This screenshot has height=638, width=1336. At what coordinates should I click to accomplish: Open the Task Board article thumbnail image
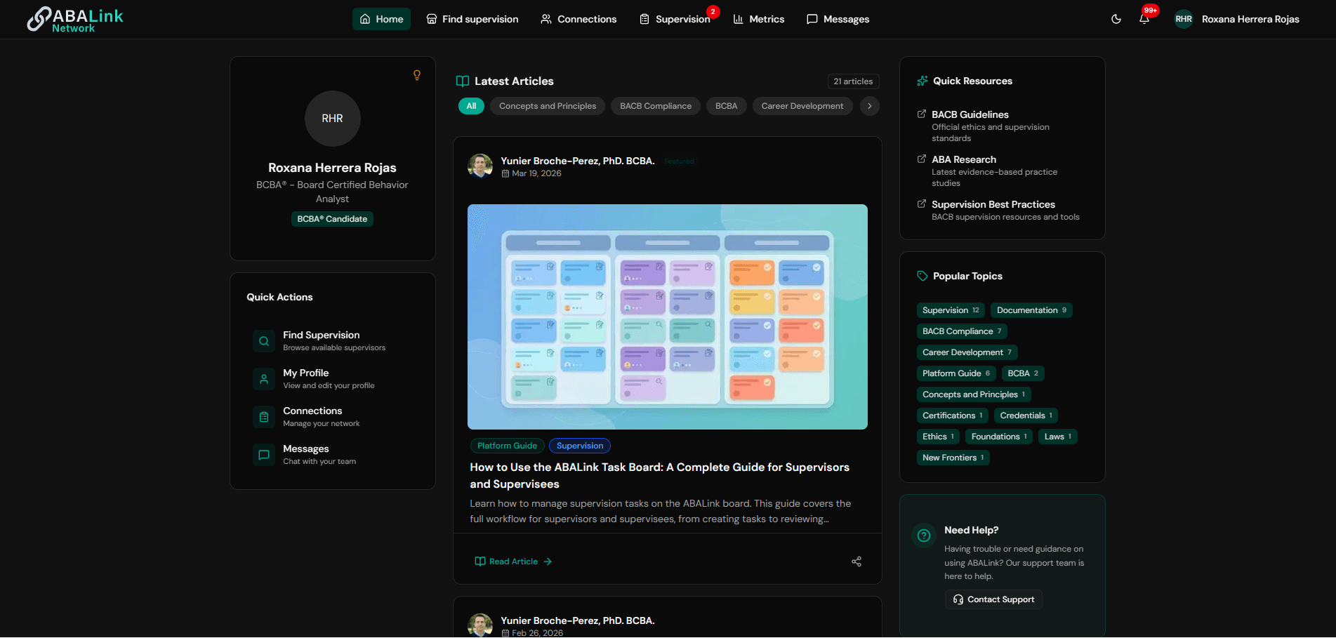[668, 317]
